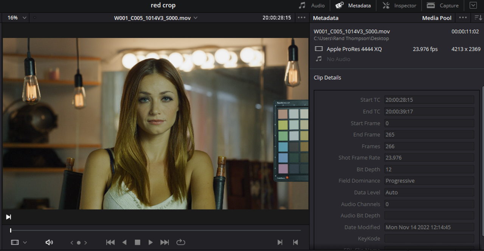Click the Start TC field
This screenshot has height=251, width=484.
(429, 100)
